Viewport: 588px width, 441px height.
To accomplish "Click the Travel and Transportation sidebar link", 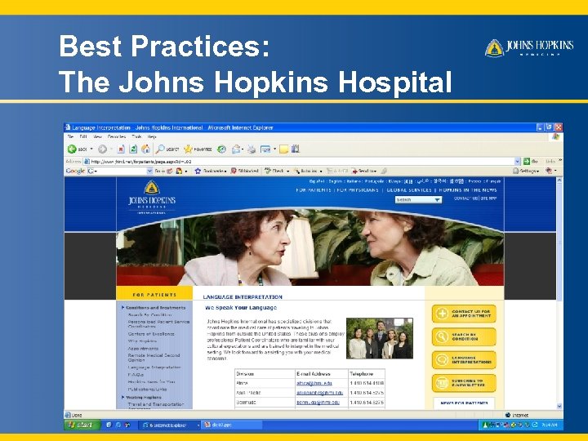I will click(x=156, y=404).
